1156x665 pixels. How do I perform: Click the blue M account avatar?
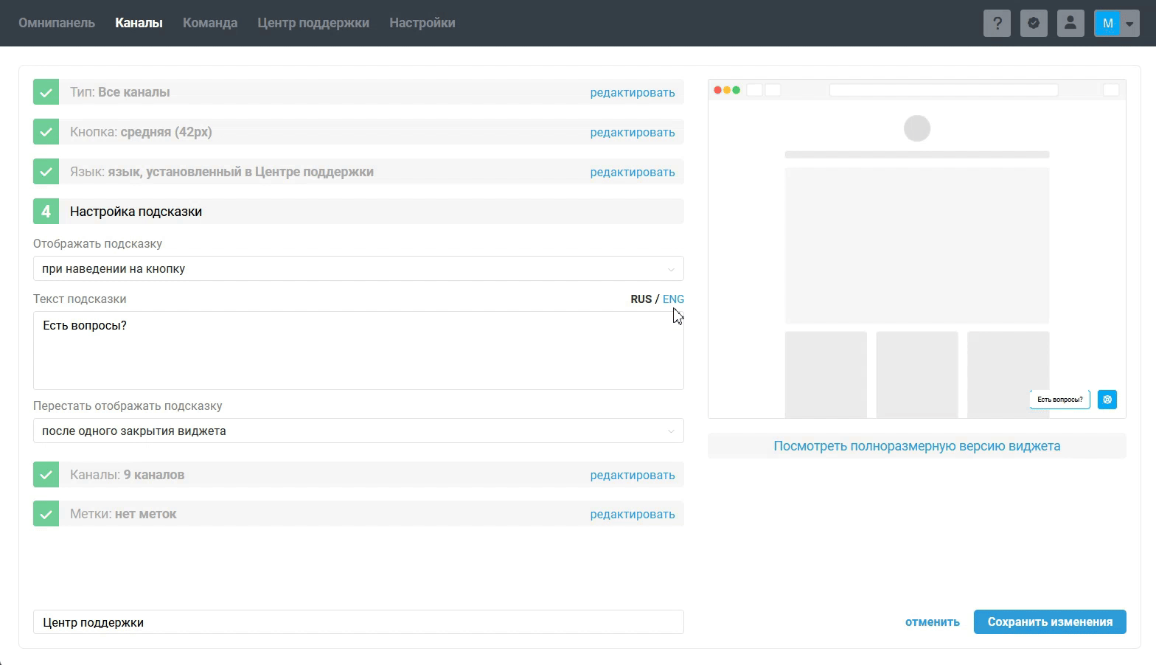pos(1107,23)
